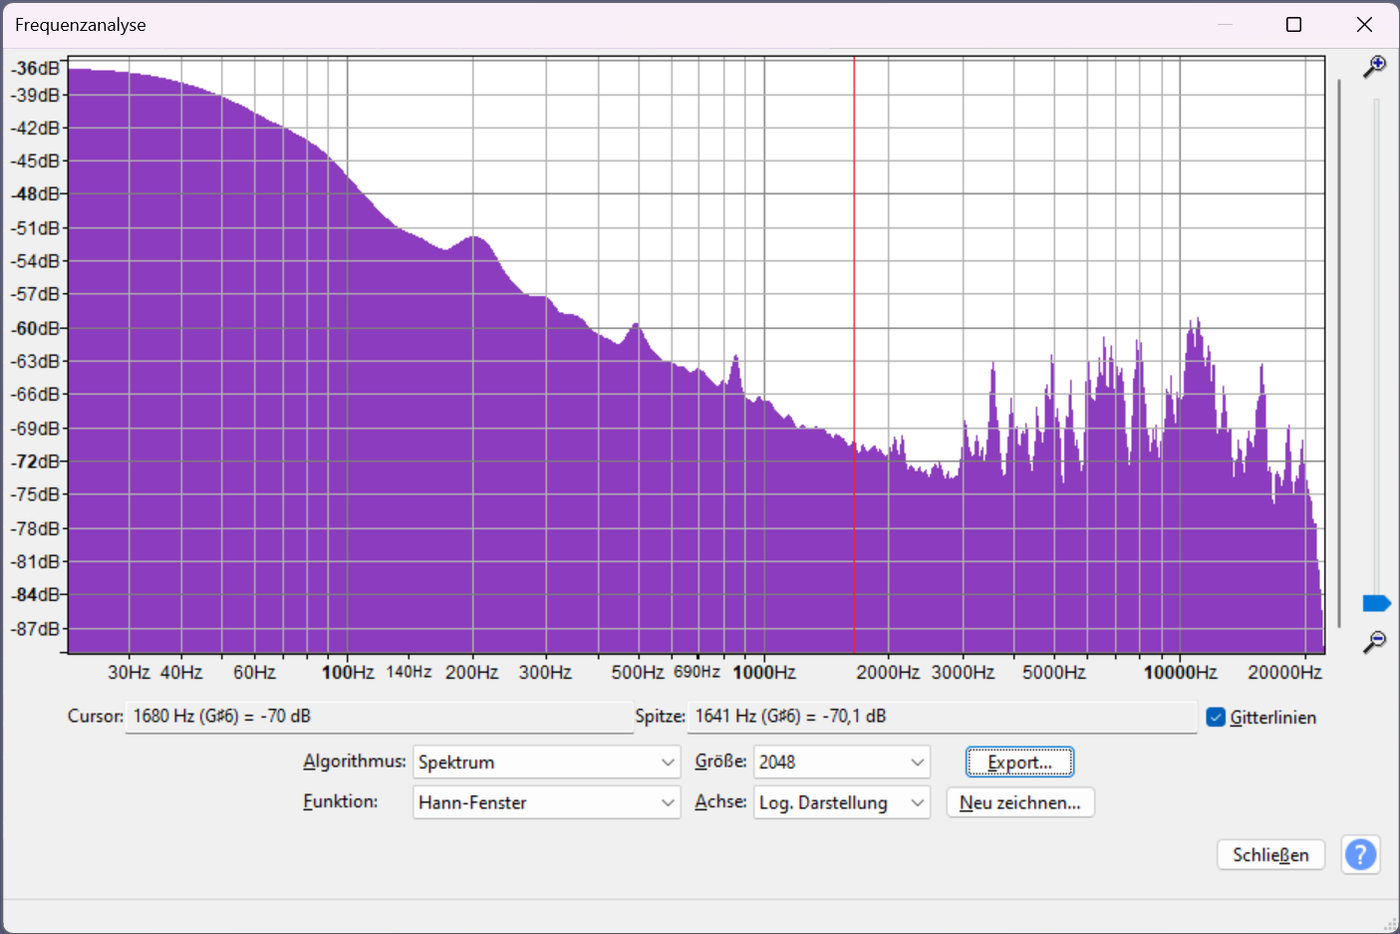Click the resize grip in the window corner
The width and height of the screenshot is (1400, 934).
click(x=1390, y=924)
